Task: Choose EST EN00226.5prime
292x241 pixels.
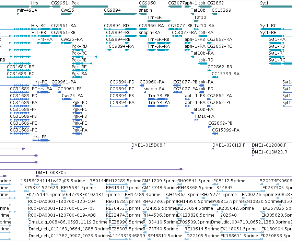Action: [259, 195]
